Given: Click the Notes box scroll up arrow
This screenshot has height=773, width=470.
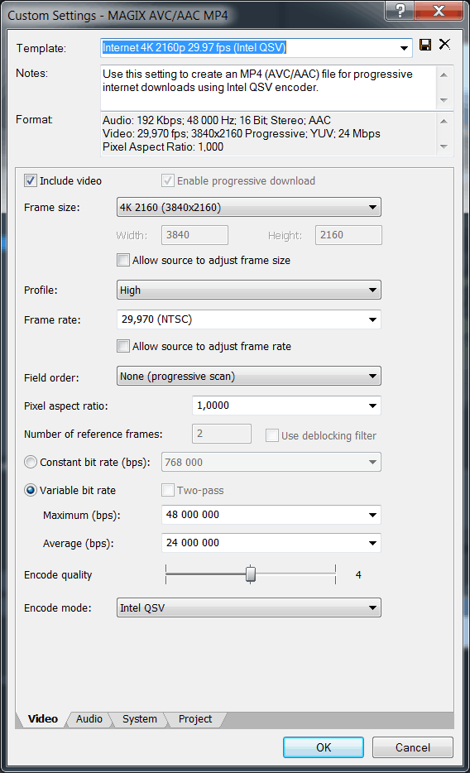Looking at the screenshot, I should [x=444, y=75].
